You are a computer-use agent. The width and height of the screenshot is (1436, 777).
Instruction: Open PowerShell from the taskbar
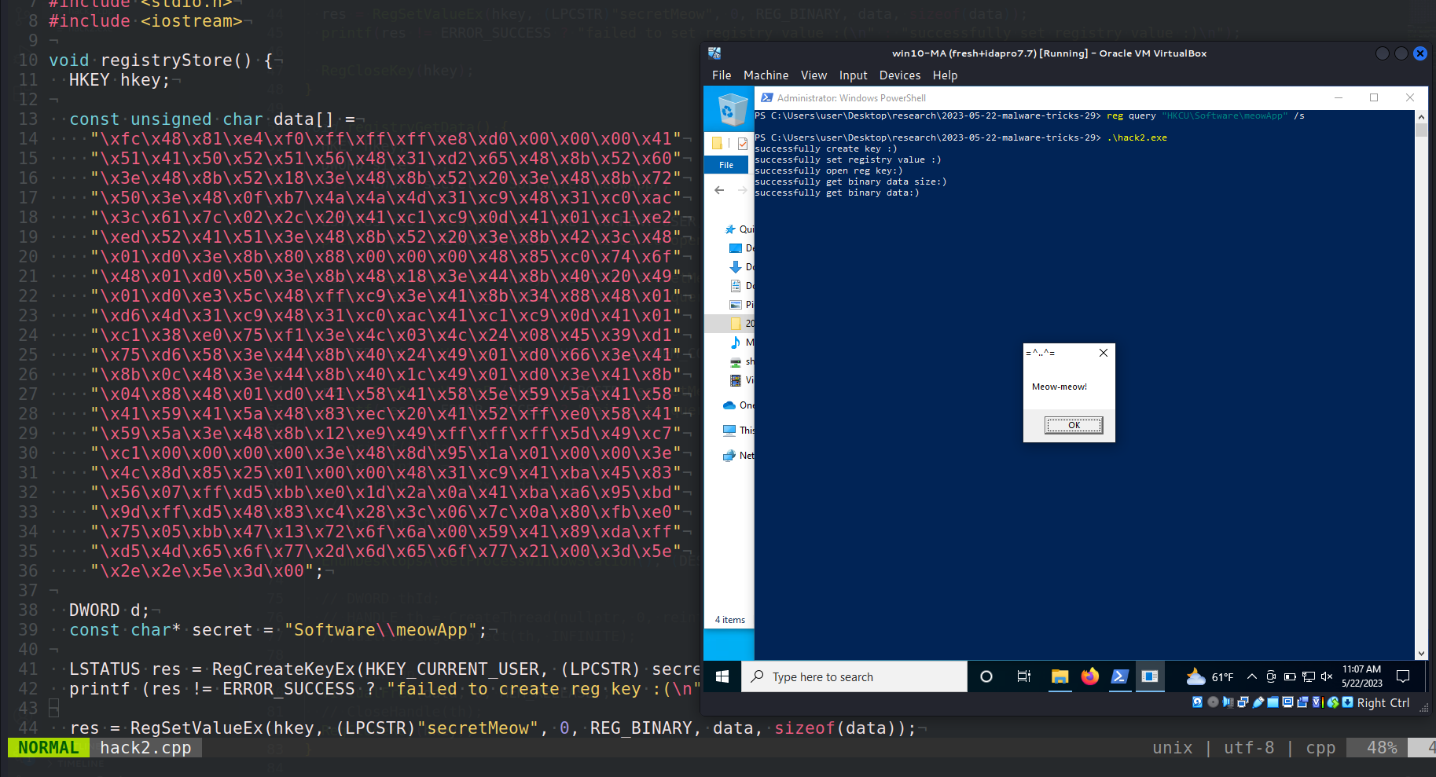click(x=1119, y=676)
